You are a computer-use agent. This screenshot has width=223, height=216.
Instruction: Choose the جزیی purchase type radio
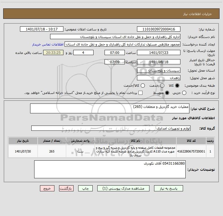184,93
